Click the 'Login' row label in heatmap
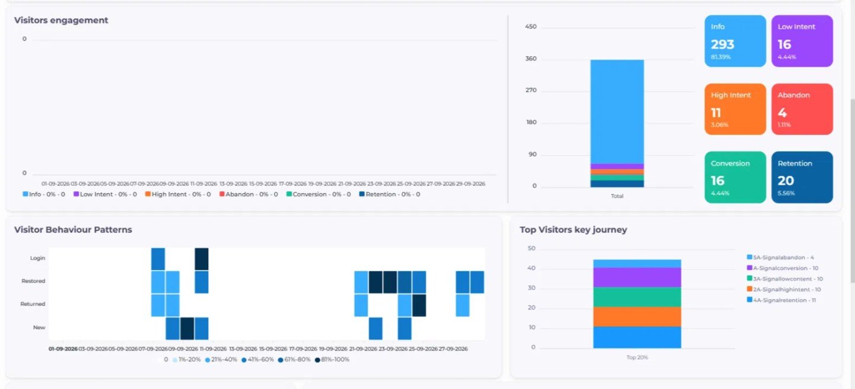 coord(38,258)
